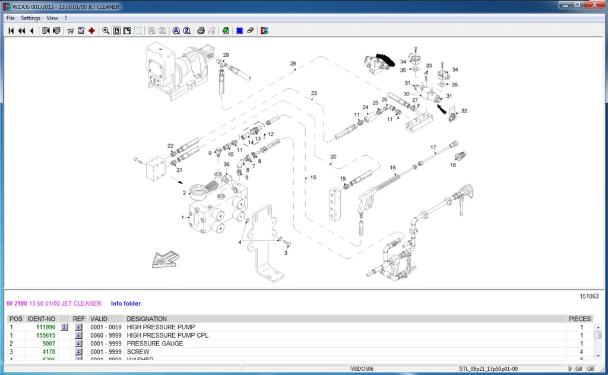Click the right-pointing arrow over page icon

point(56,31)
